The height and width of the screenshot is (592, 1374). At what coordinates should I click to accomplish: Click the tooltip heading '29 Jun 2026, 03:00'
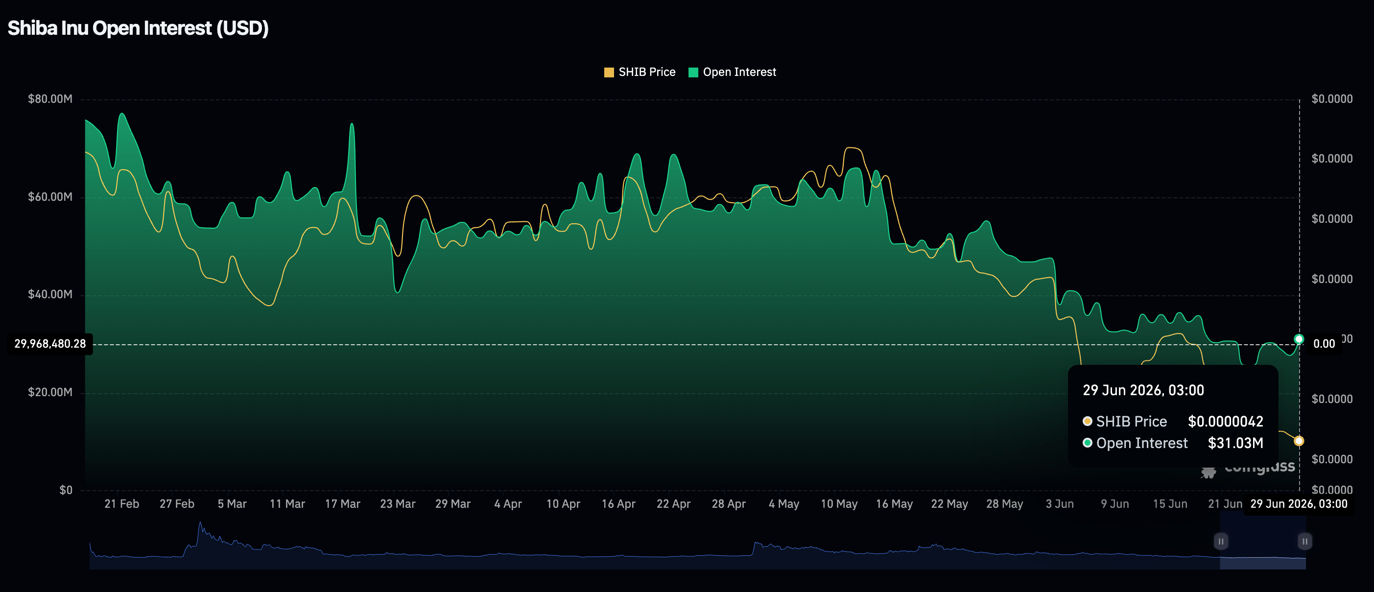coord(1143,390)
